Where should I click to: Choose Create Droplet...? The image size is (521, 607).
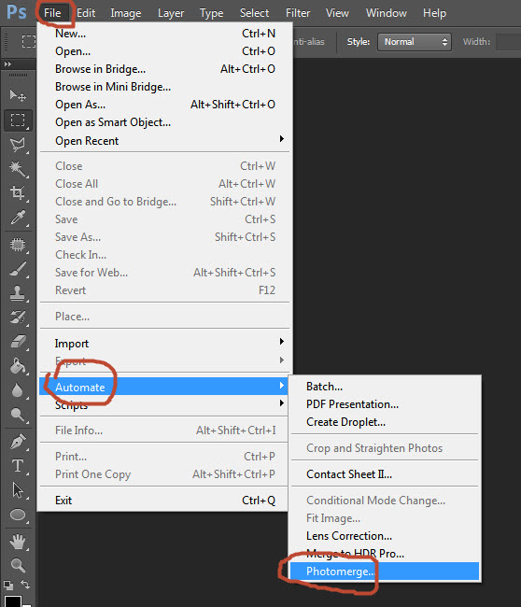point(385,422)
